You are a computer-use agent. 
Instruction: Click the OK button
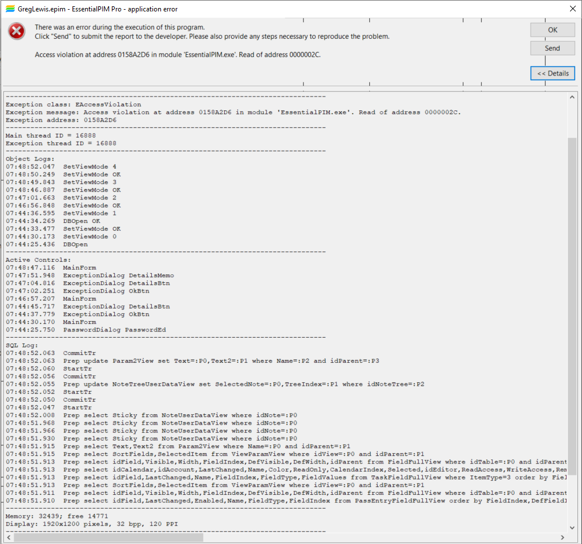pyautogui.click(x=552, y=30)
